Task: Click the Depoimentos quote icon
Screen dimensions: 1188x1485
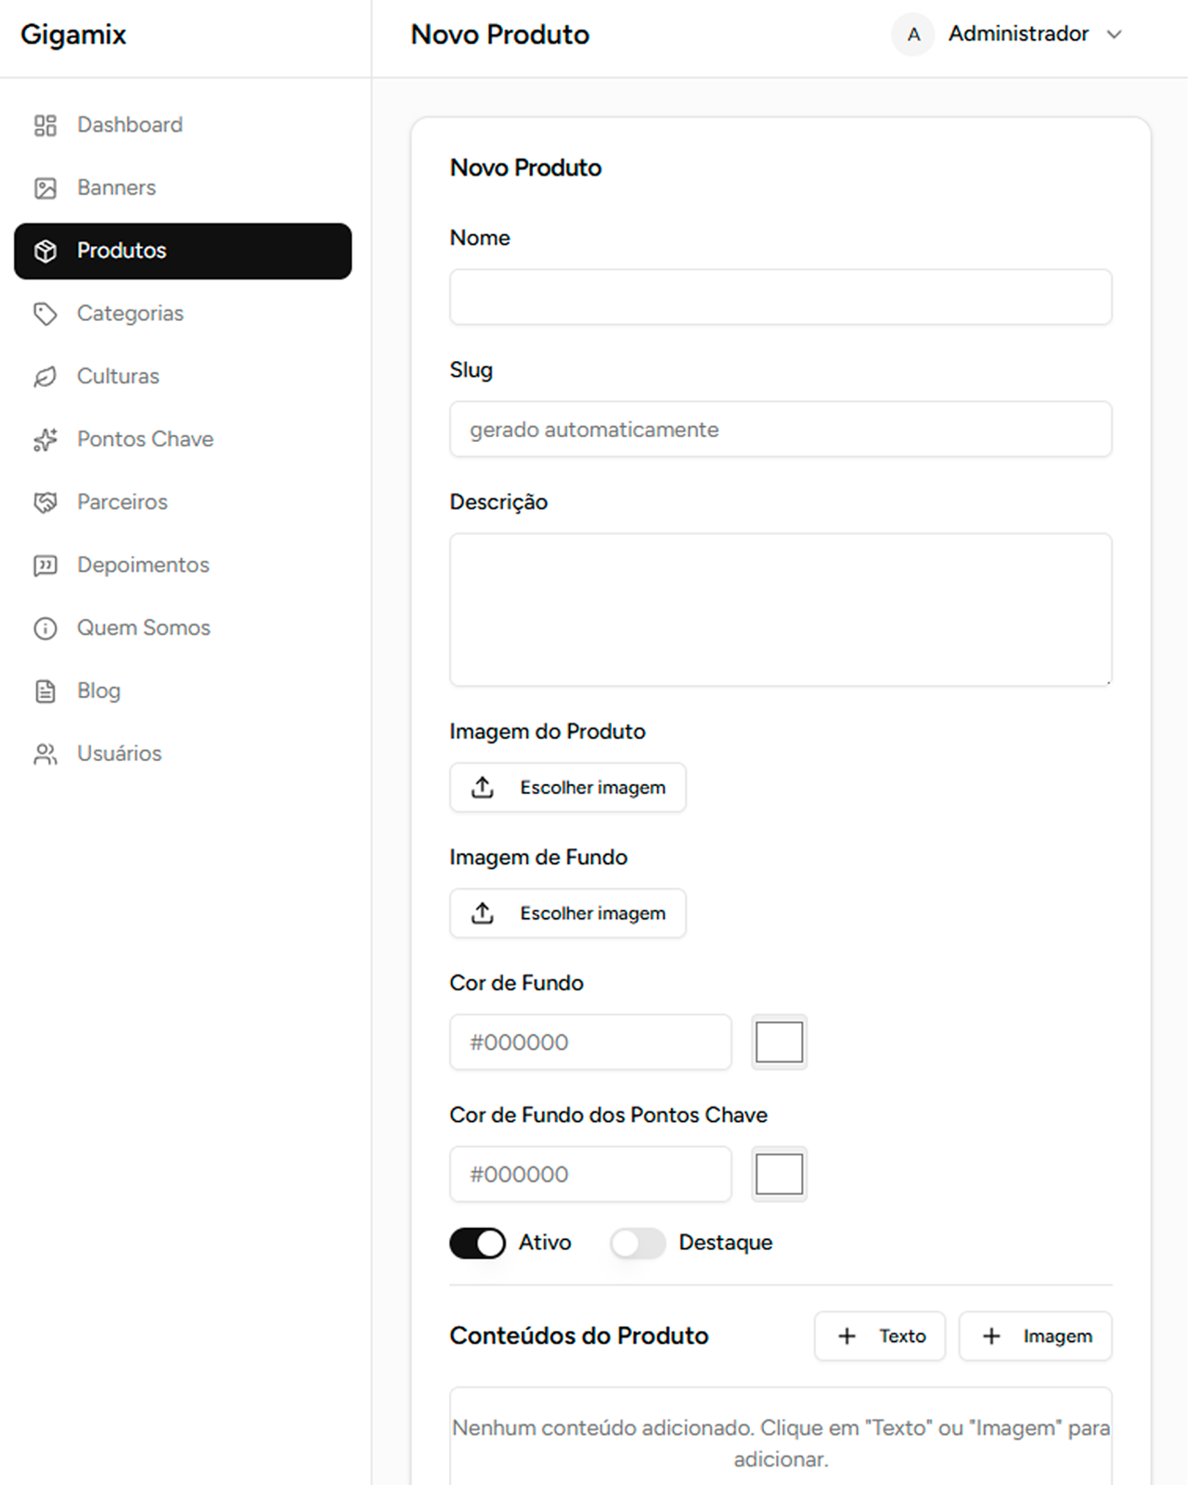Action: [44, 564]
